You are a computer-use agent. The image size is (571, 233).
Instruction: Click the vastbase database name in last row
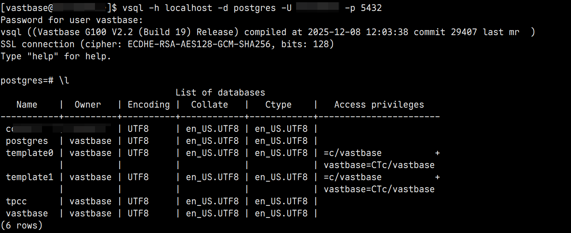coord(27,213)
